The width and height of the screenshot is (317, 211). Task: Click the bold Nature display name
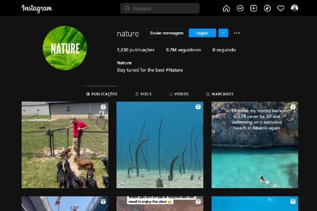click(124, 63)
